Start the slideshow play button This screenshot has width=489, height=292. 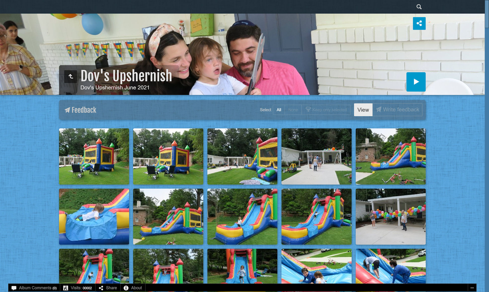pos(416,82)
